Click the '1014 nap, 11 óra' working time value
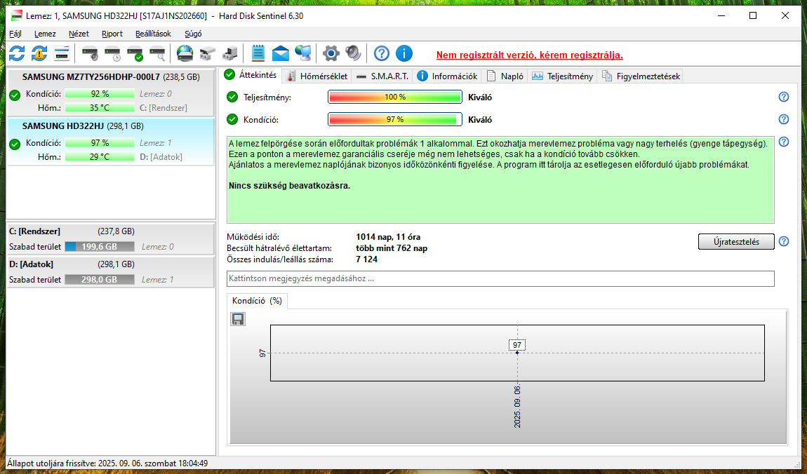Viewport: 807px width, 474px height. coord(388,237)
